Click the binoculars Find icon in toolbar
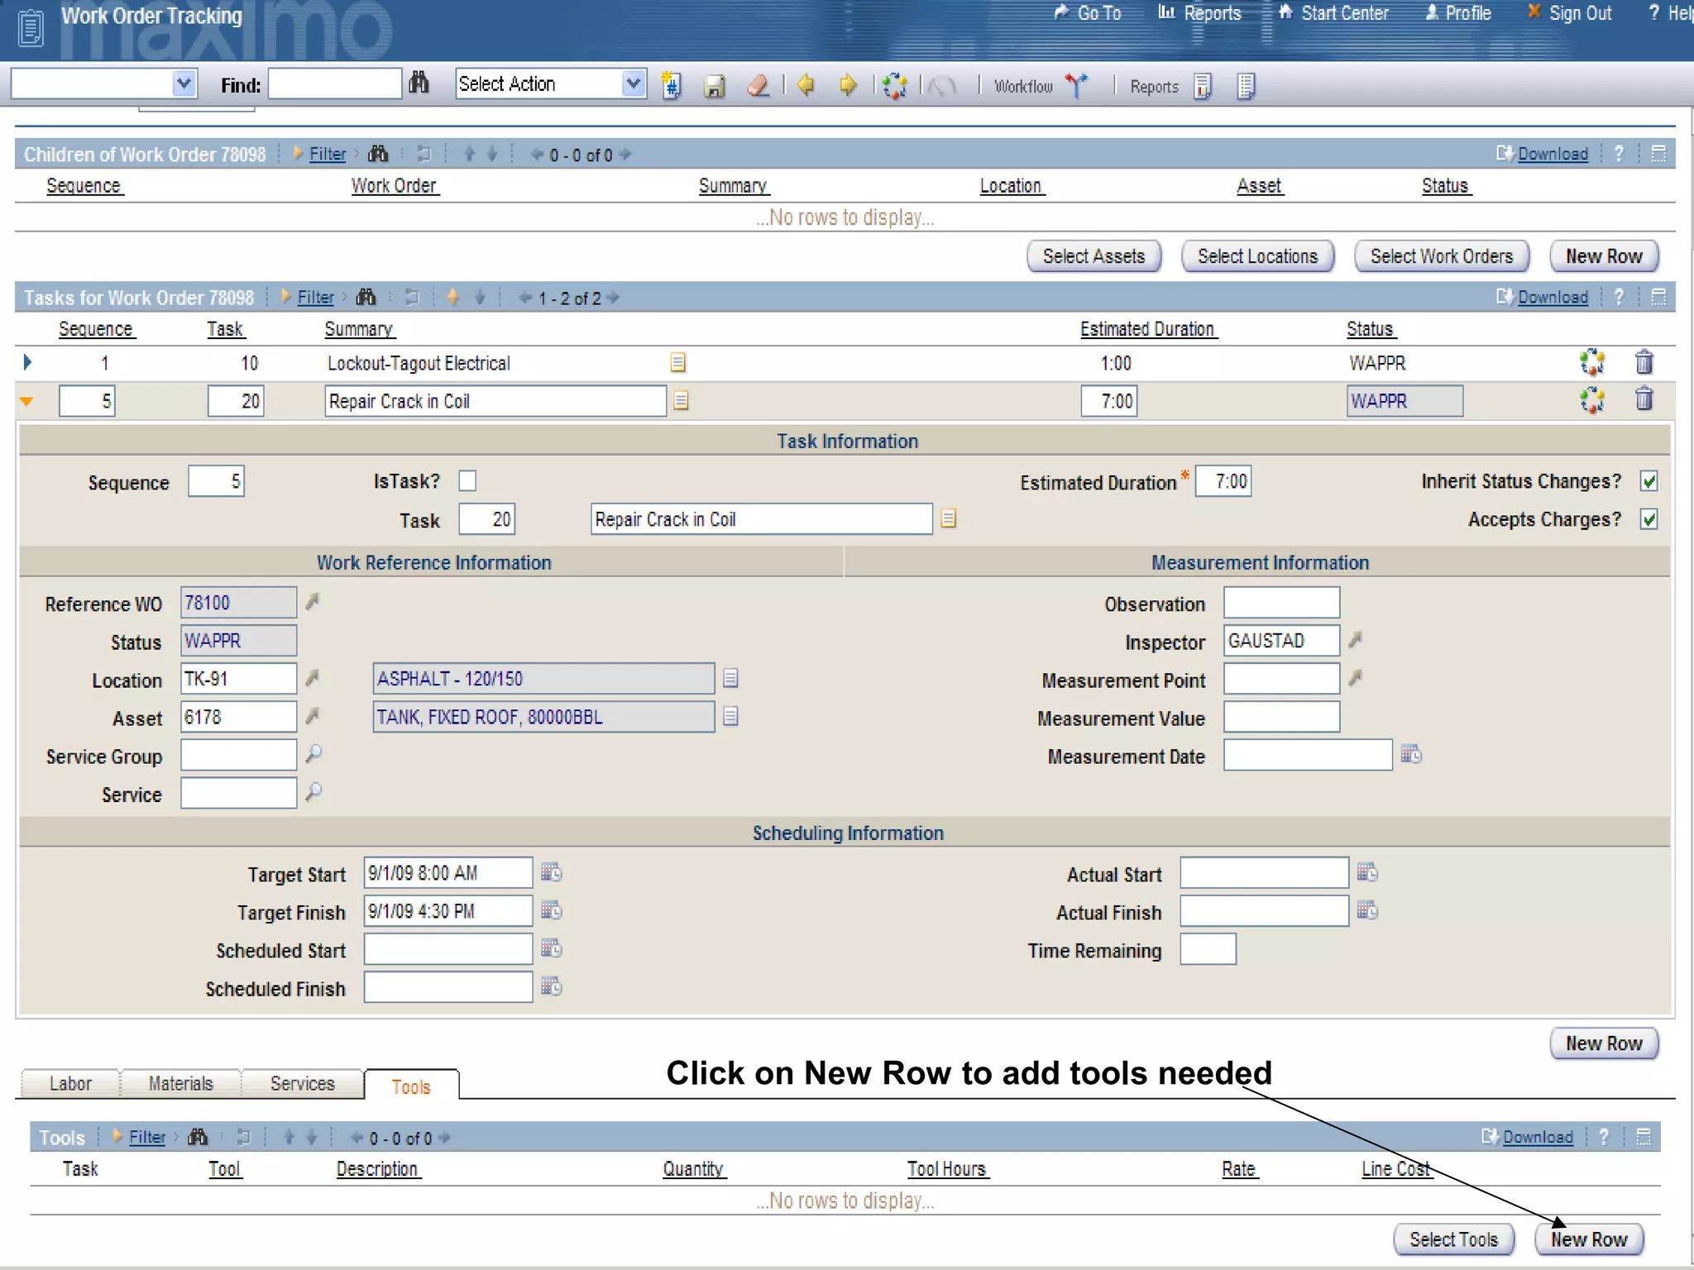Image resolution: width=1694 pixels, height=1270 pixels. [419, 84]
